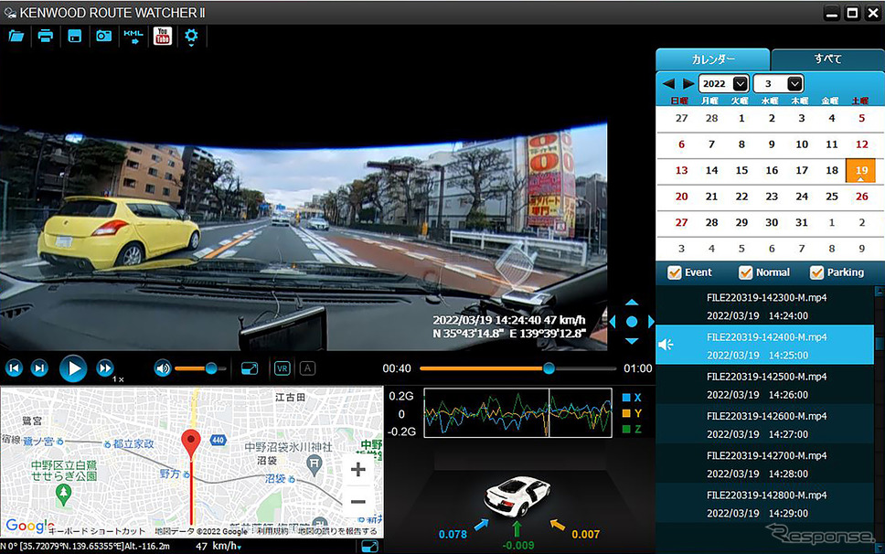
Task: Open the 利用規約 terms link
Action: tap(272, 531)
